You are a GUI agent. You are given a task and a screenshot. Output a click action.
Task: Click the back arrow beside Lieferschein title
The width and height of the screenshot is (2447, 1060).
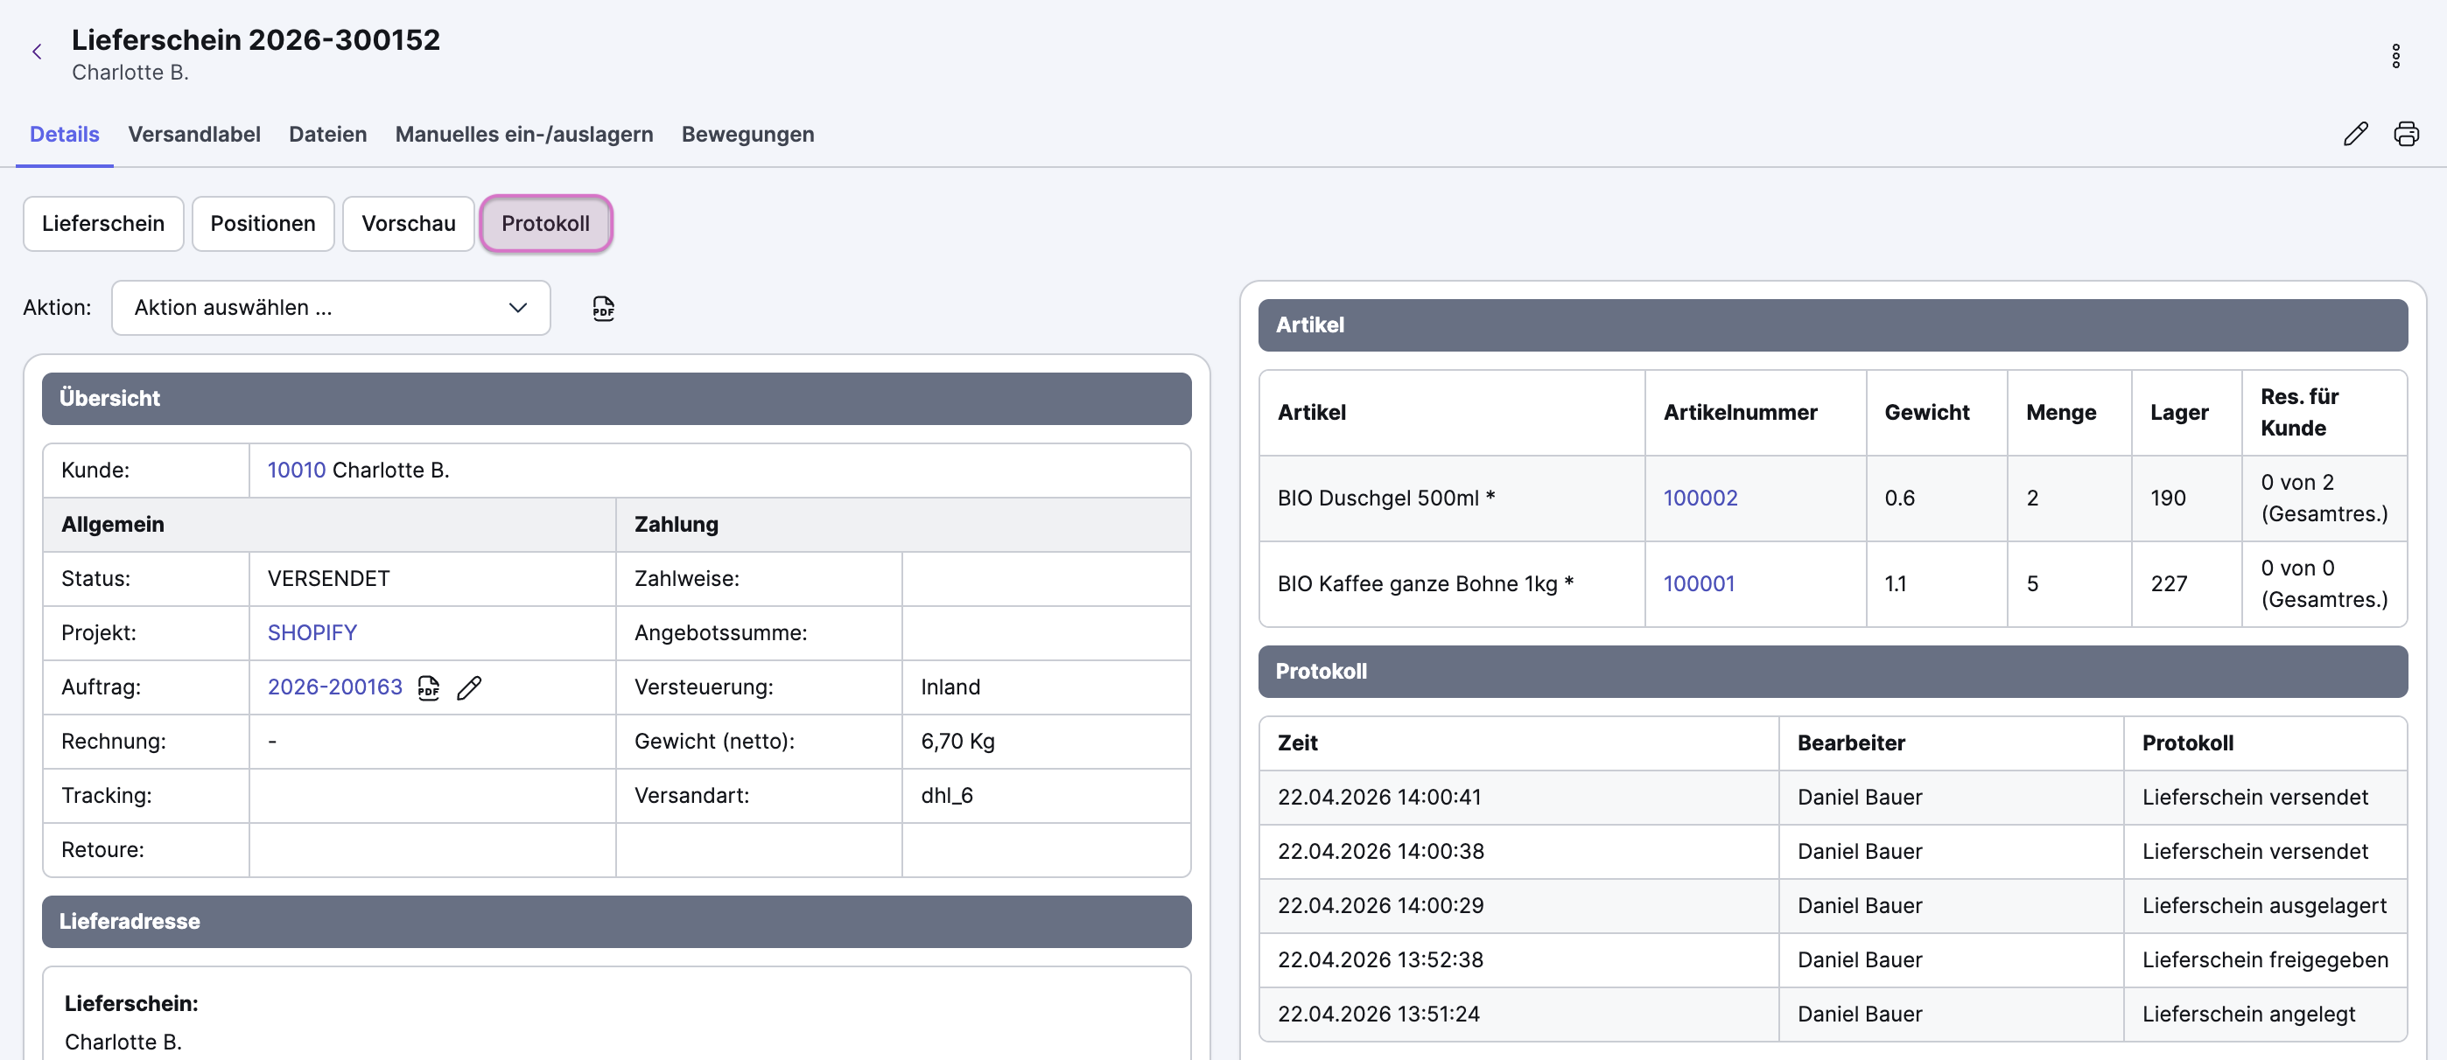(37, 52)
